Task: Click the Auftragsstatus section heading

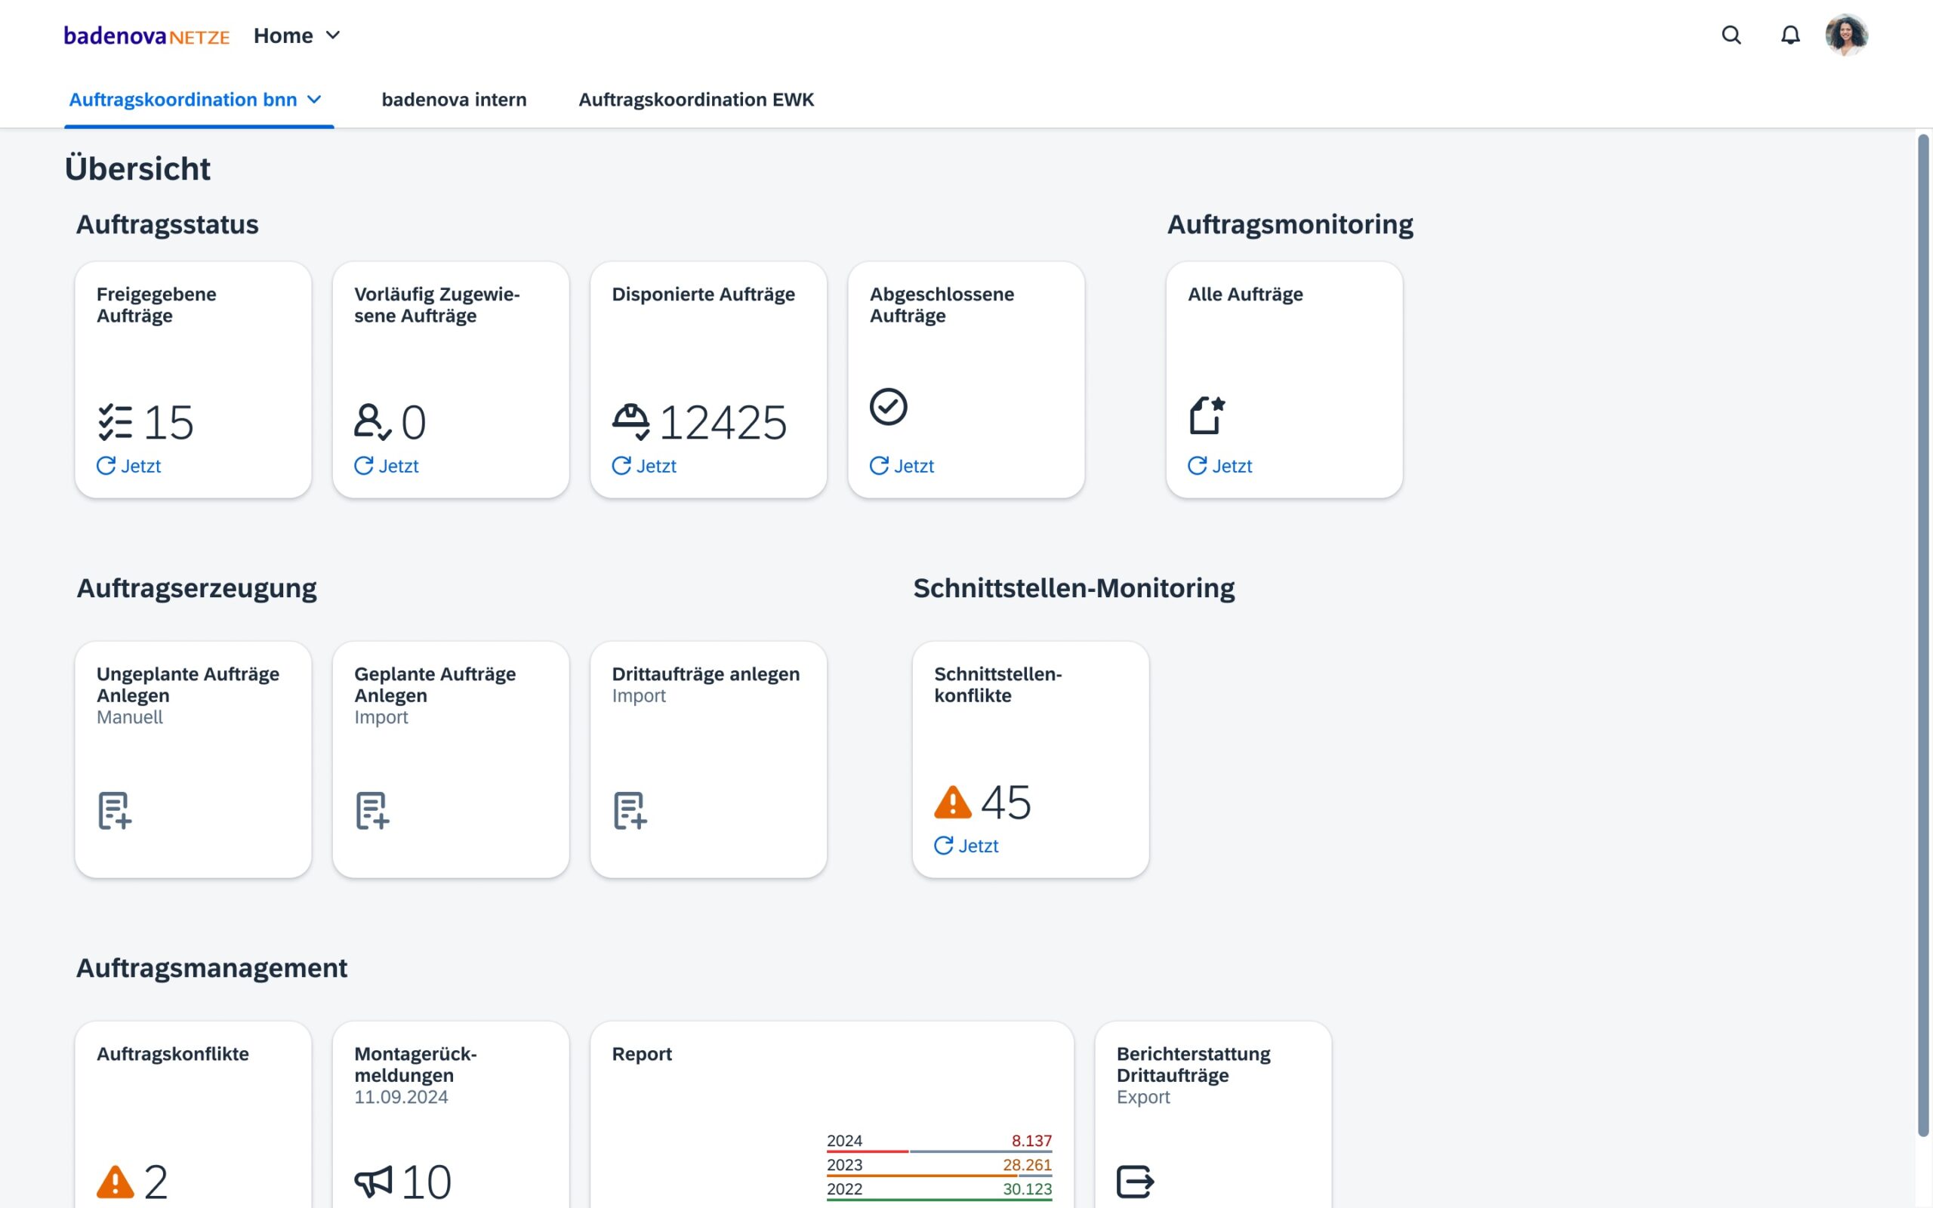Action: tap(167, 224)
